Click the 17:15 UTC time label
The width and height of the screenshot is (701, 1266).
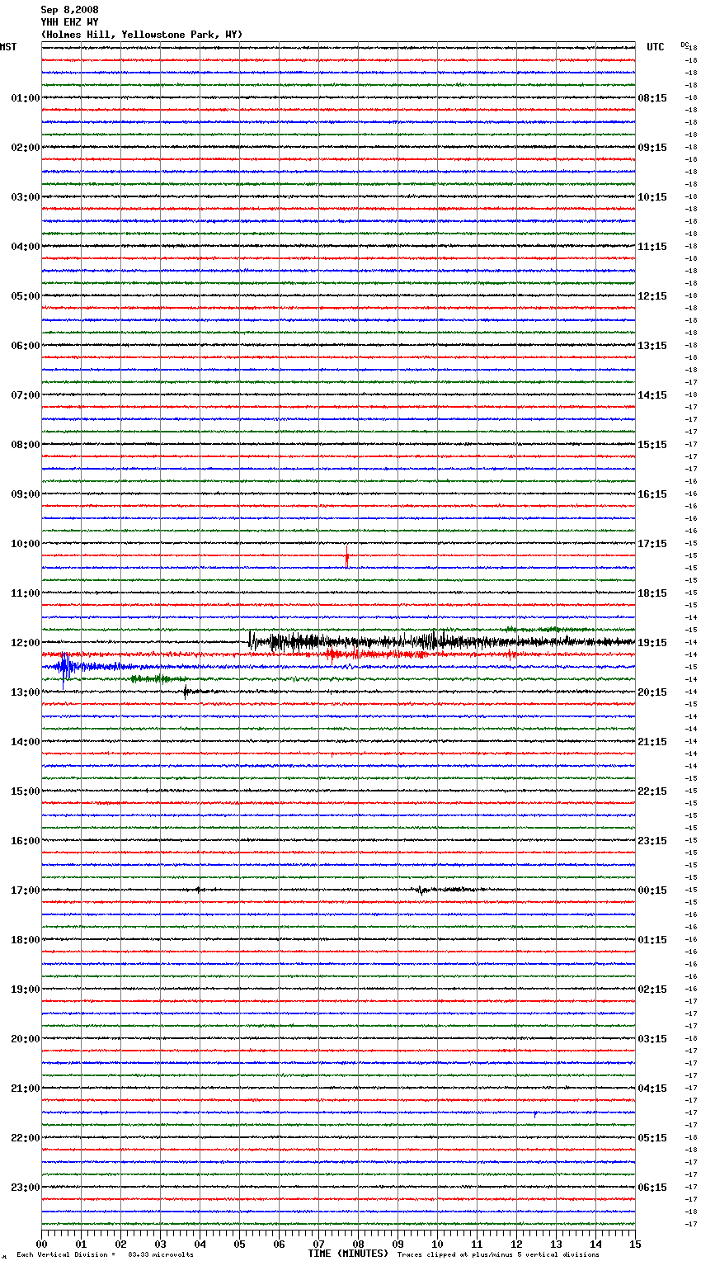click(652, 544)
